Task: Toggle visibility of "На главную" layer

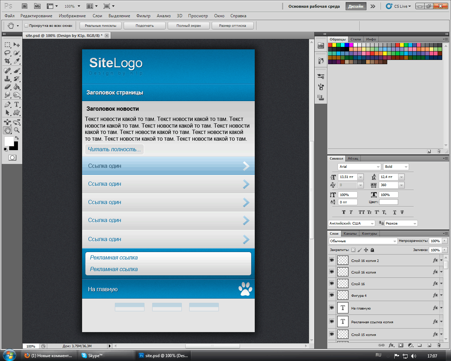Action: (332, 308)
